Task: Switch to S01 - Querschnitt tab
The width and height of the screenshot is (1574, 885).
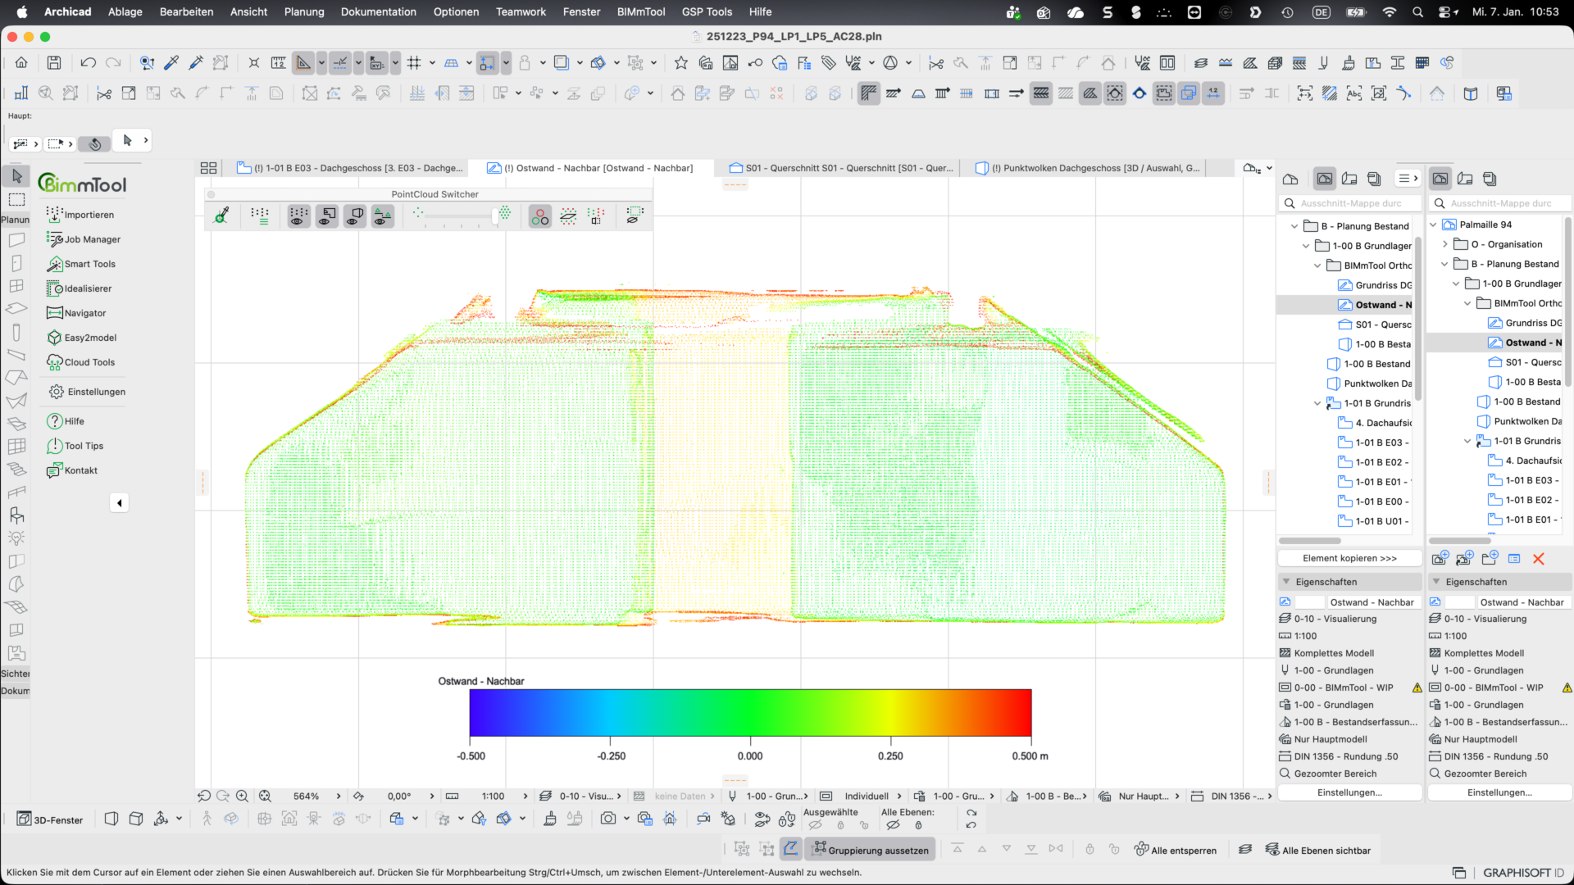Action: coord(843,168)
